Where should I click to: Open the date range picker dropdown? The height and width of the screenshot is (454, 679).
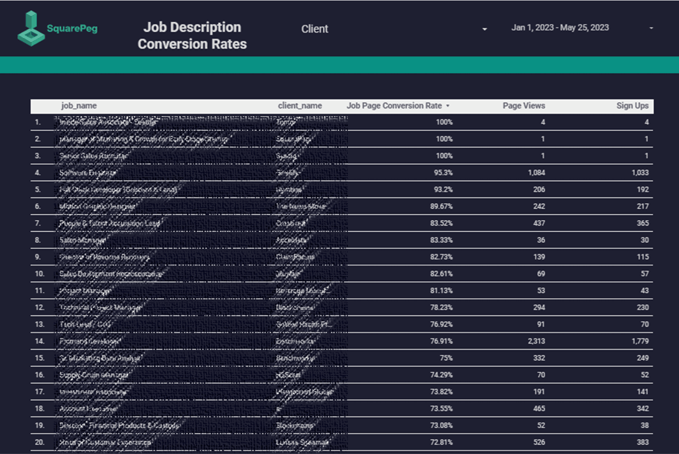point(582,28)
